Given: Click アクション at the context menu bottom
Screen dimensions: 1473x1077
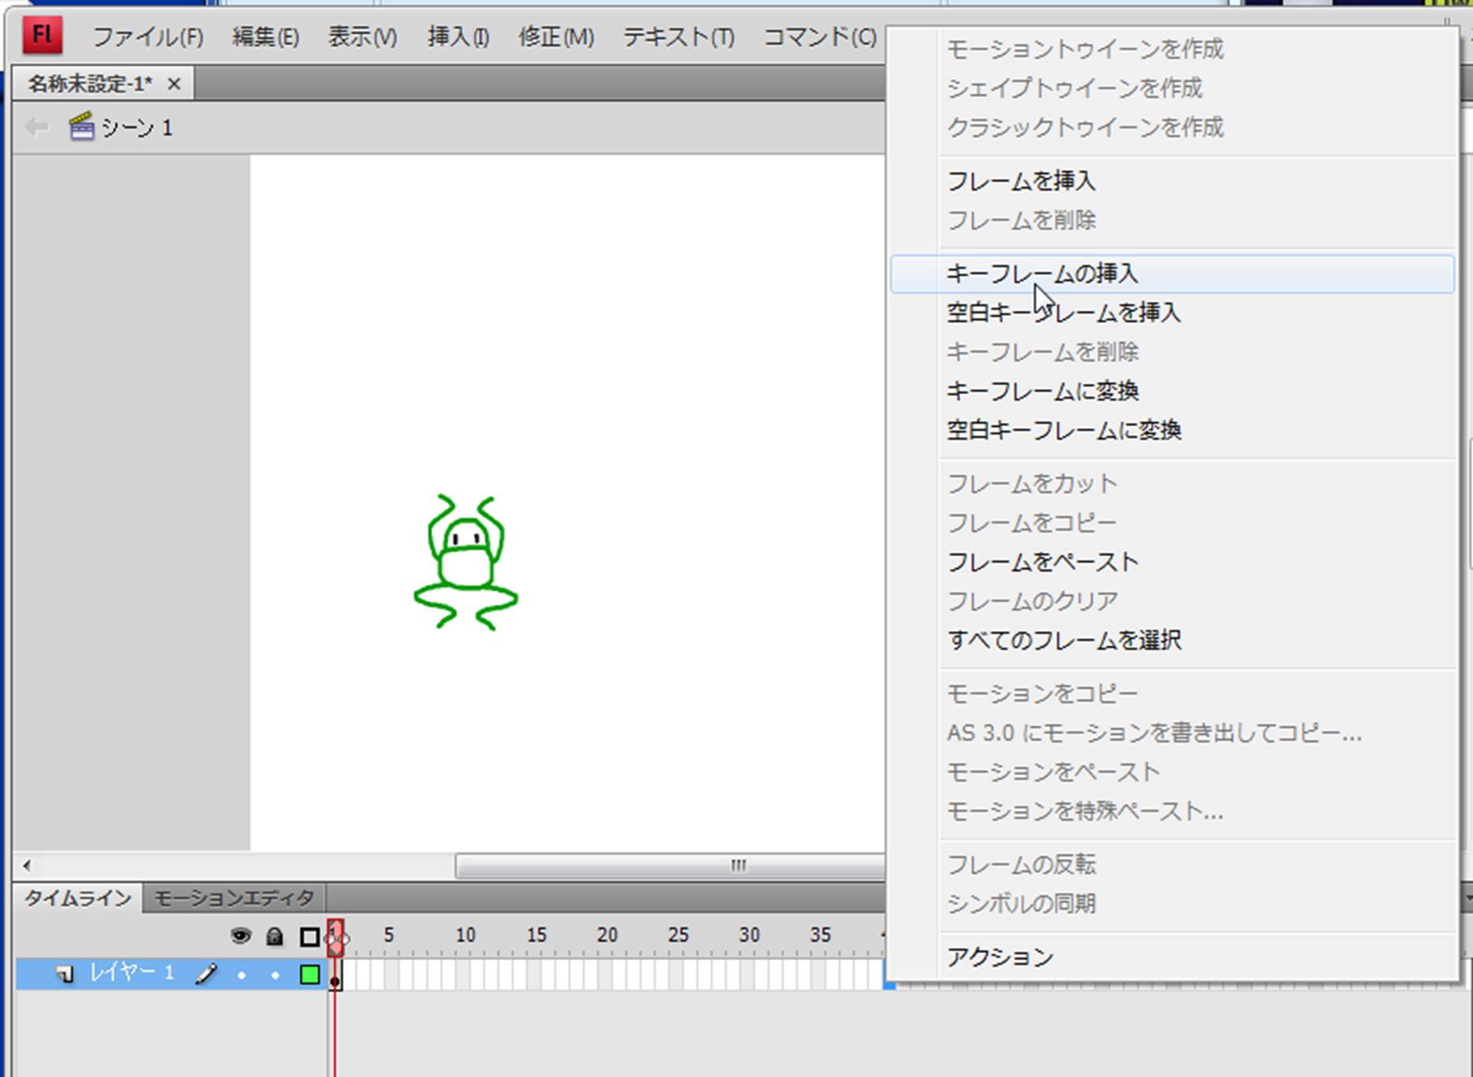Looking at the screenshot, I should 1000,956.
